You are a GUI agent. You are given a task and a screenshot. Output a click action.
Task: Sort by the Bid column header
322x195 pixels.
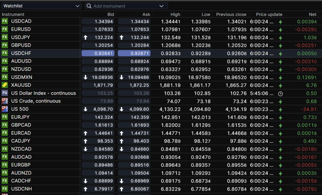click(111, 14)
